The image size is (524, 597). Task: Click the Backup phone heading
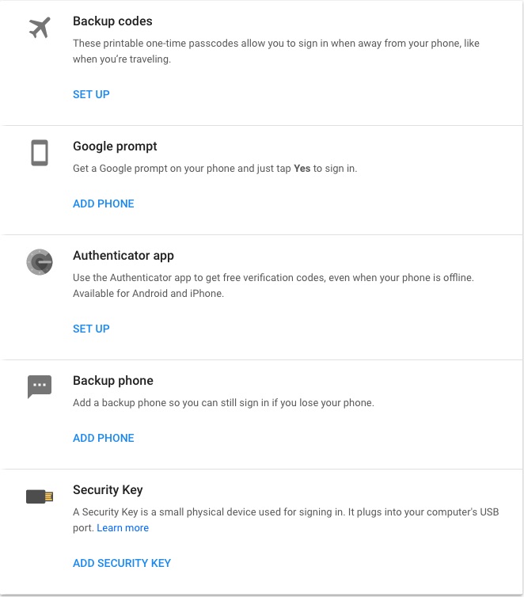point(113,380)
